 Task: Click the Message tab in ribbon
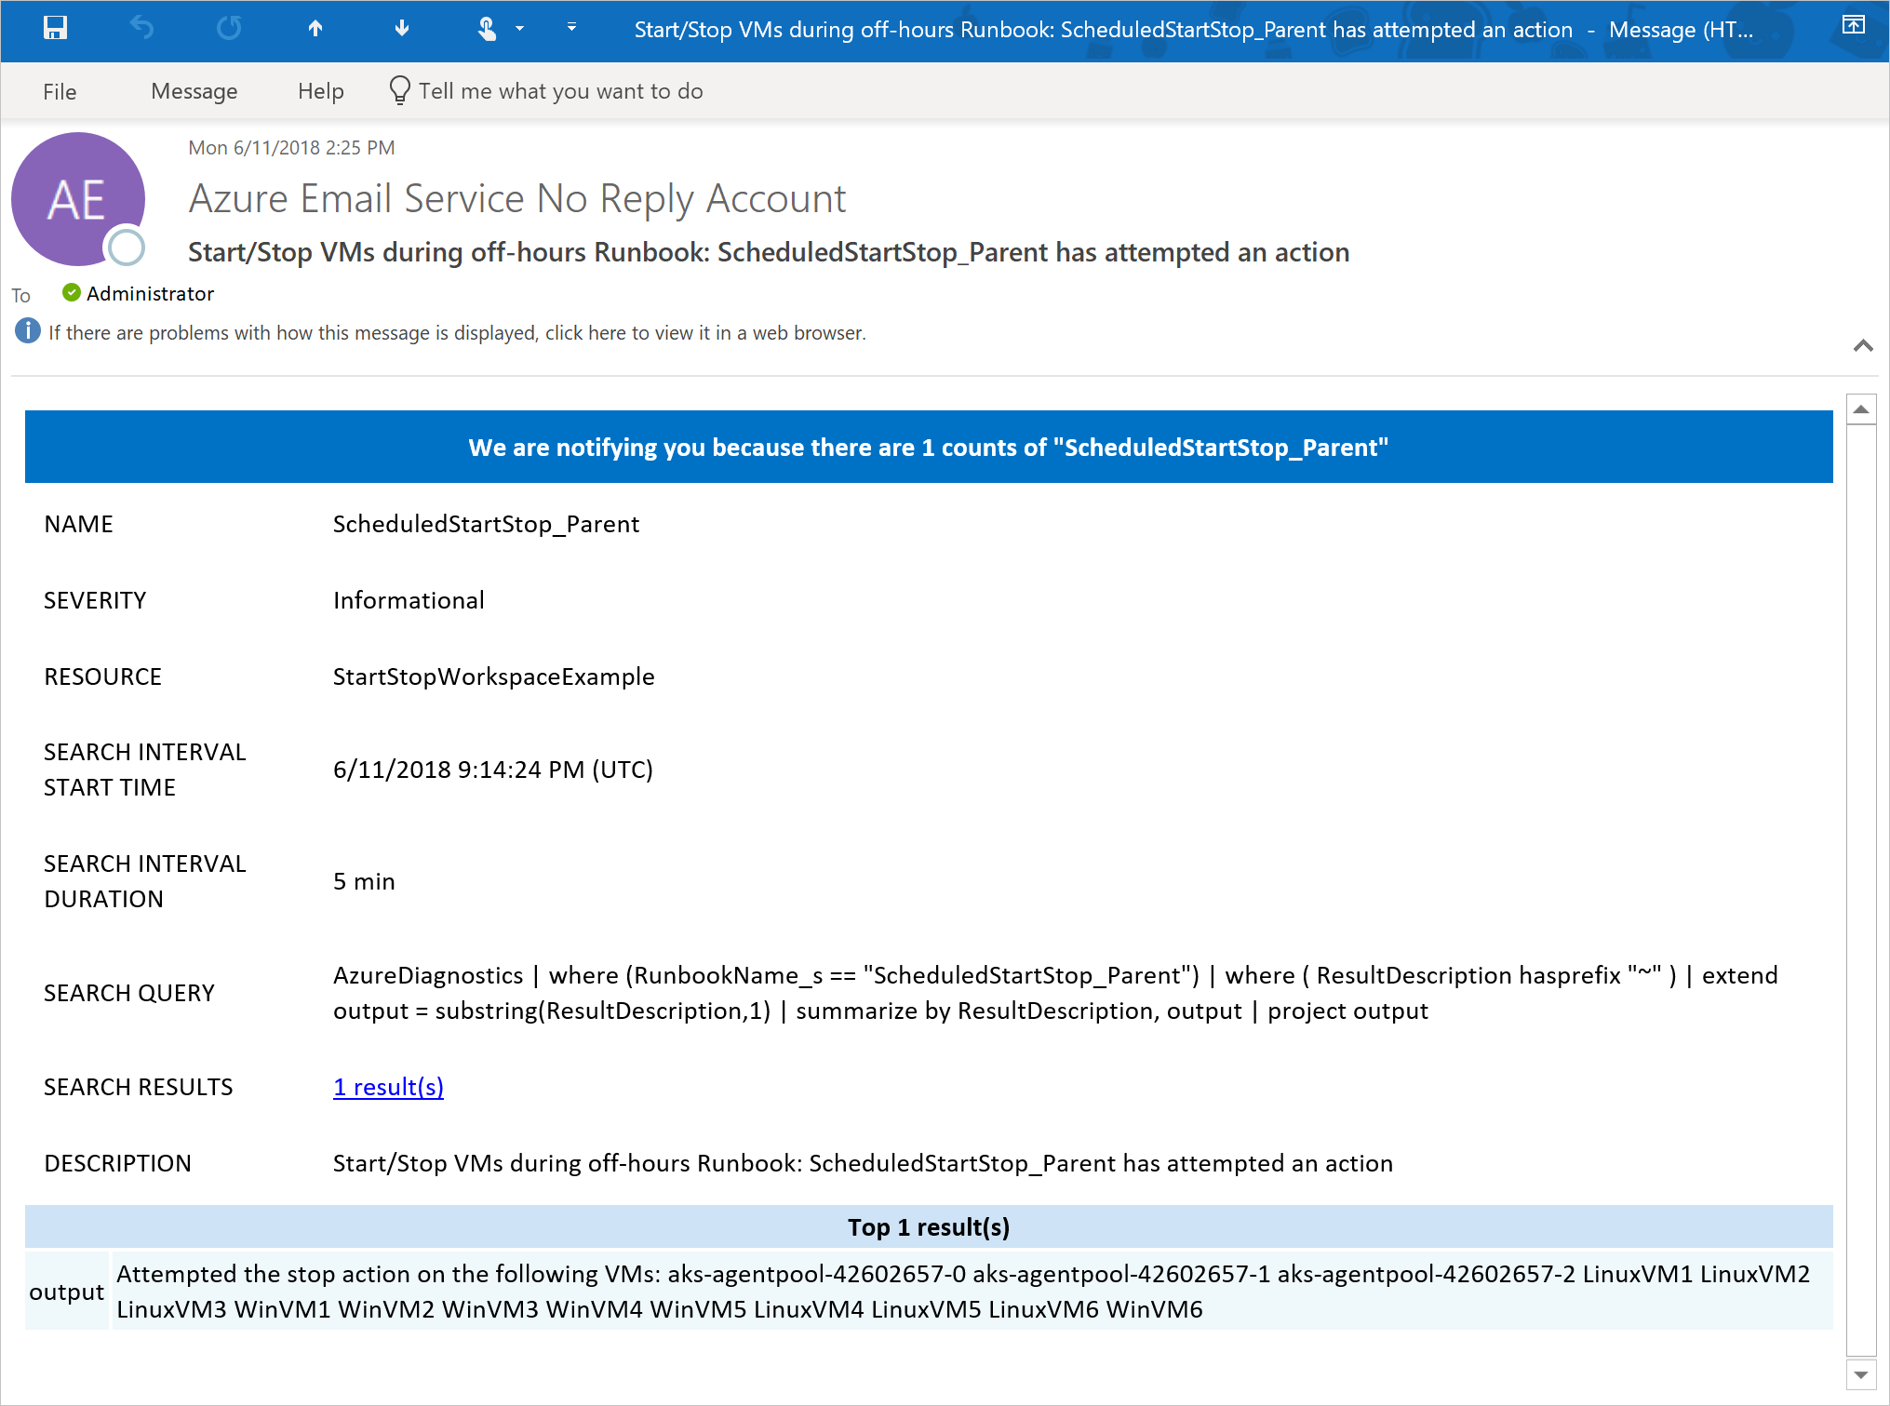coord(192,91)
